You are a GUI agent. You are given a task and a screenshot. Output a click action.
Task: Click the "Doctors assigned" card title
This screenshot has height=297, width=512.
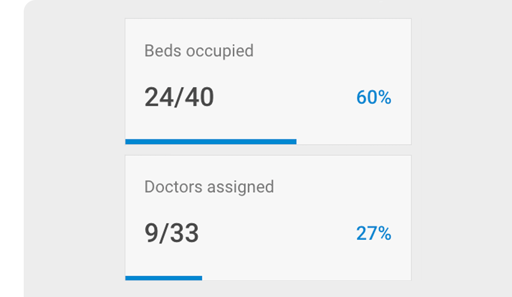(x=209, y=187)
